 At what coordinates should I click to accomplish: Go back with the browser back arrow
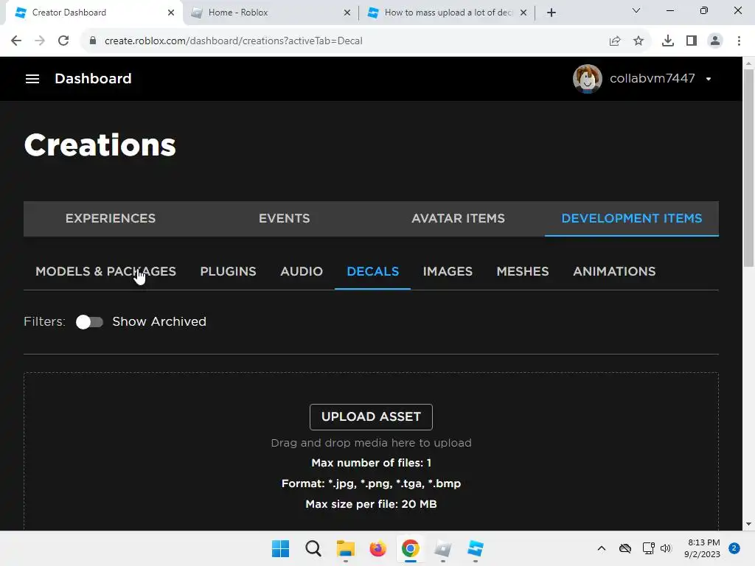(16, 41)
